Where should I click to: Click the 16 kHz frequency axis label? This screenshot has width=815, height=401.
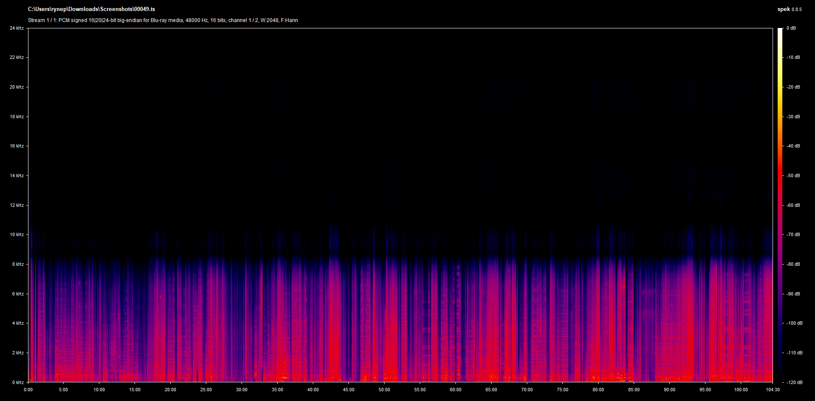point(17,146)
